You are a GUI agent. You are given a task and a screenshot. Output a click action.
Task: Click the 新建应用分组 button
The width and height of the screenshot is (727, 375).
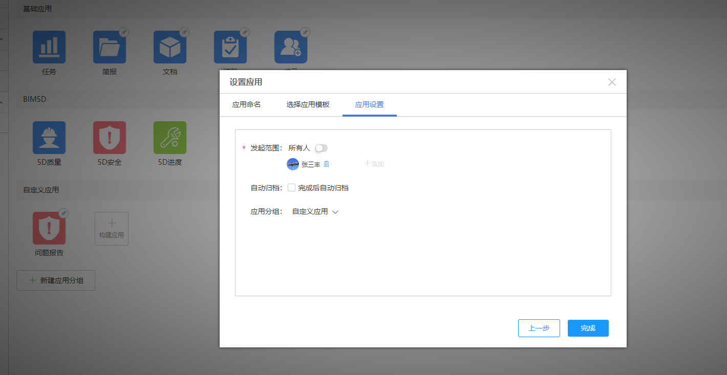pyautogui.click(x=56, y=280)
